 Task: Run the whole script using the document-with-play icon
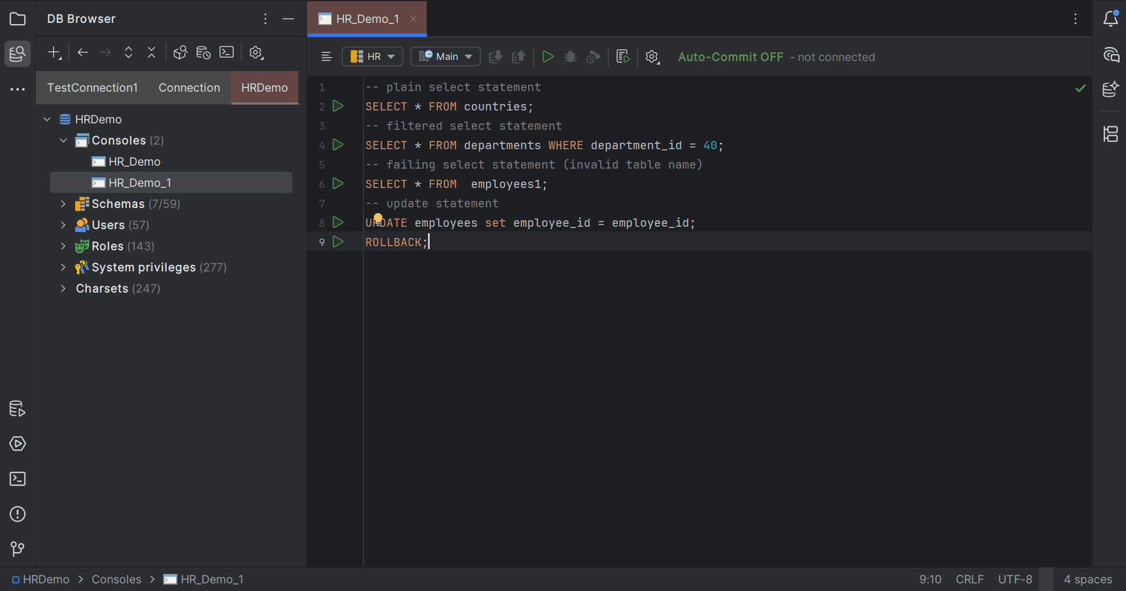point(622,56)
